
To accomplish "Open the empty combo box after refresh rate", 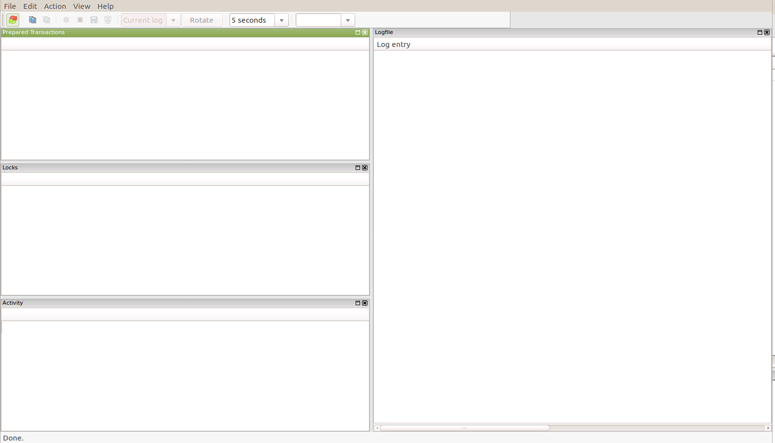I will tap(348, 20).
